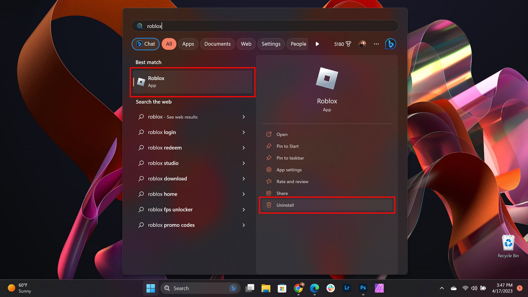Click the Windows Start button icon

click(151, 288)
